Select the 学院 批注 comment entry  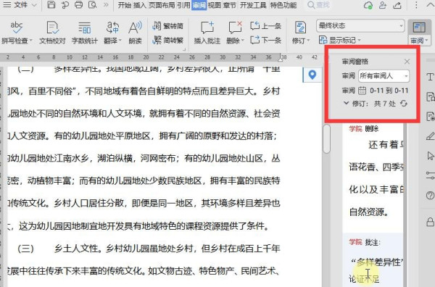coord(365,242)
